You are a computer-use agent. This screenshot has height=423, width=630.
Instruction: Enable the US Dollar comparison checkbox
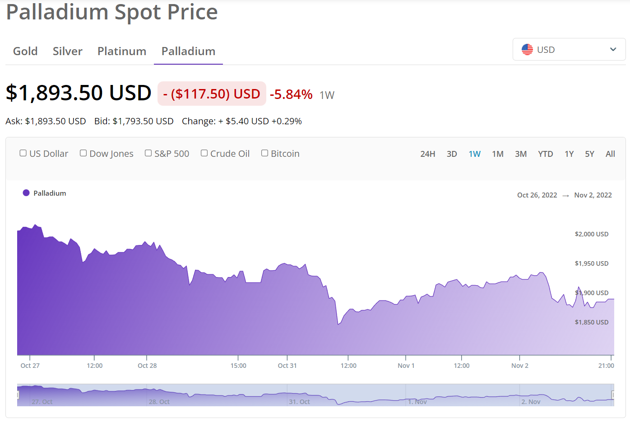(x=23, y=153)
